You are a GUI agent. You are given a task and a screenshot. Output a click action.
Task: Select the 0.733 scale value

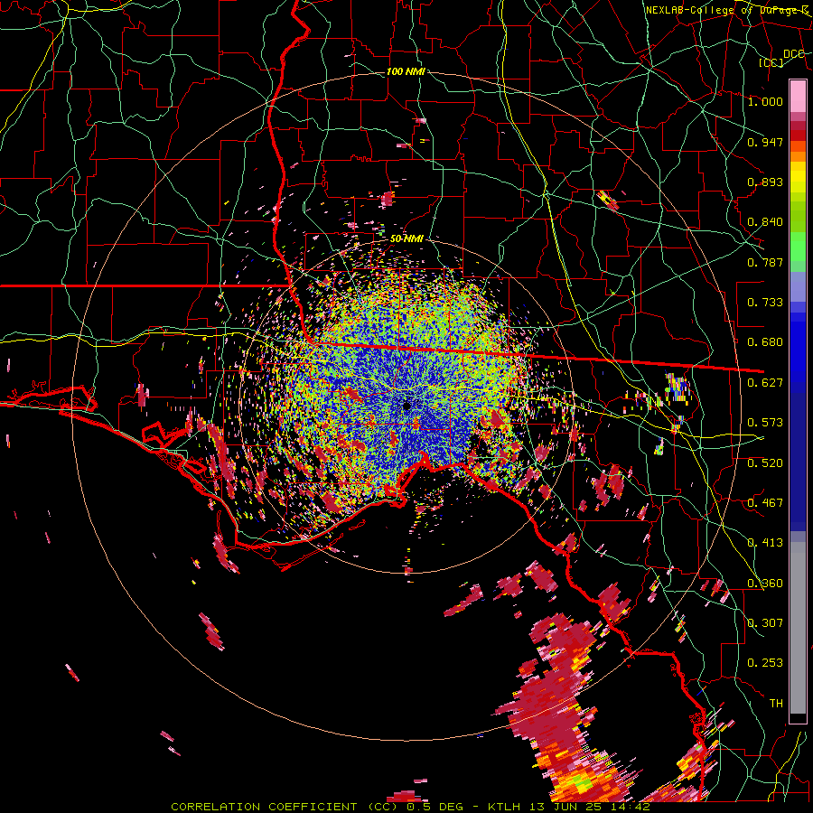click(x=765, y=303)
